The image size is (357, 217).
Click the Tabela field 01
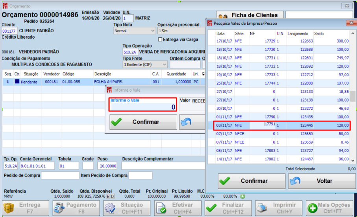coord(69,166)
